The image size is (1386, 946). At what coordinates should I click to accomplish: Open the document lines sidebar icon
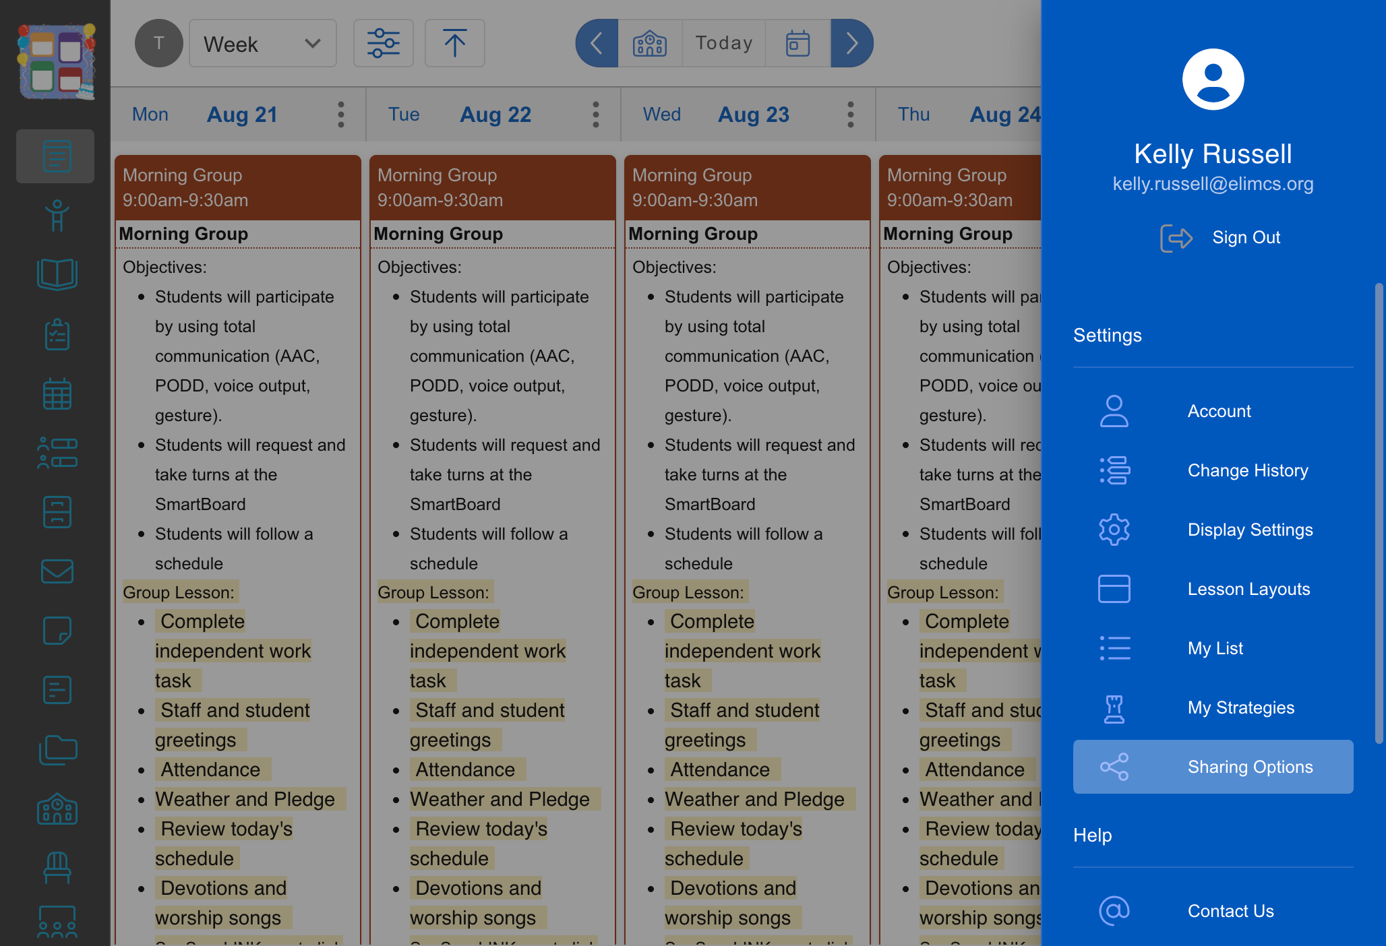57,690
